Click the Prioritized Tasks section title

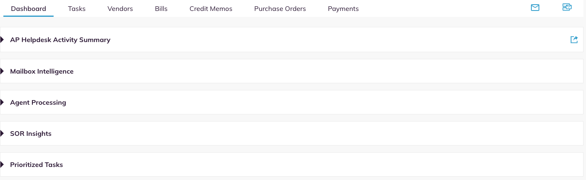tap(37, 164)
